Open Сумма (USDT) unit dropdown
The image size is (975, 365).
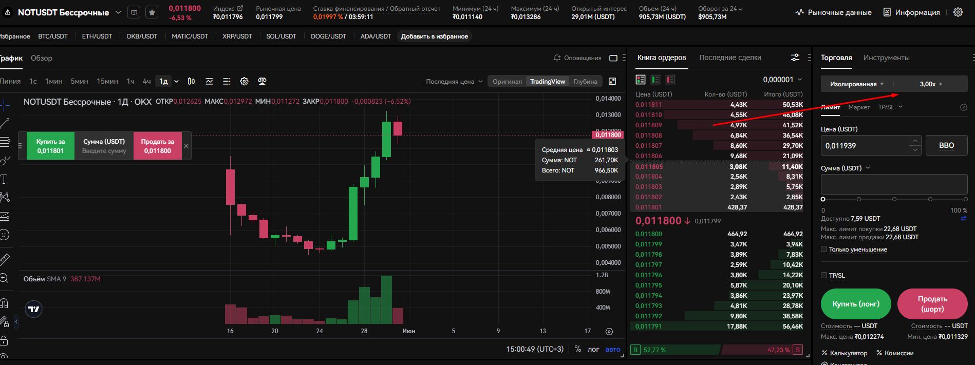[x=846, y=168]
